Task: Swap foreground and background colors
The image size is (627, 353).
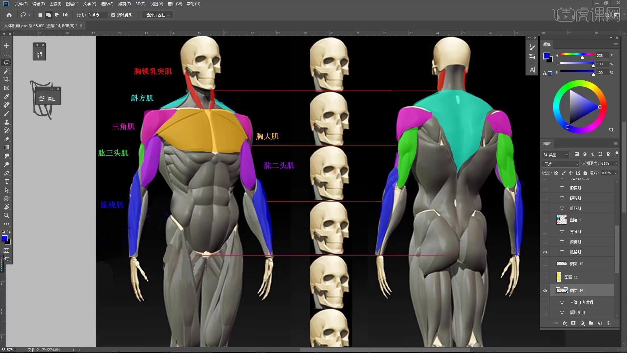Action: coord(9,232)
